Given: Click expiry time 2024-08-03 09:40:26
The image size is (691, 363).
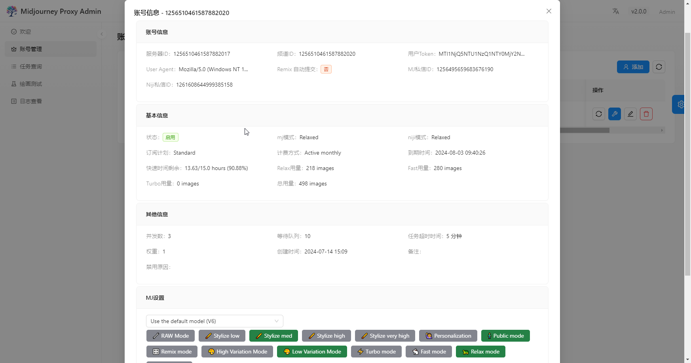Looking at the screenshot, I should click(x=460, y=153).
